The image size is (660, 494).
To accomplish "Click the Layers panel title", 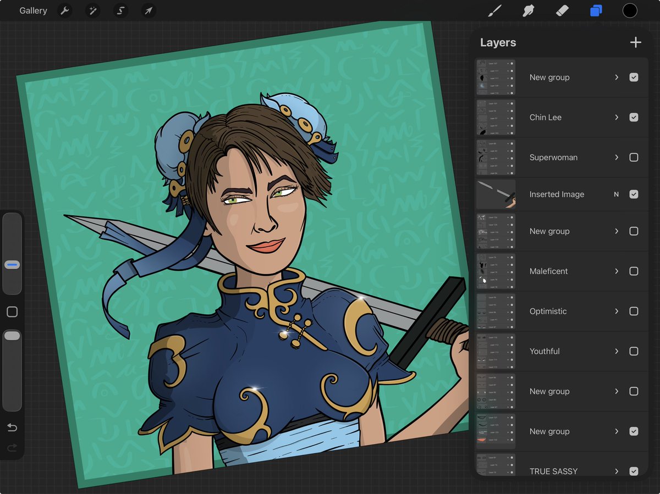I will point(498,42).
